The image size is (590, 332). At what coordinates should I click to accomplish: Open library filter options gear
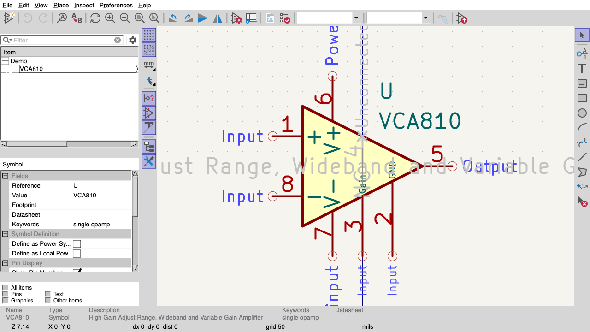click(133, 40)
